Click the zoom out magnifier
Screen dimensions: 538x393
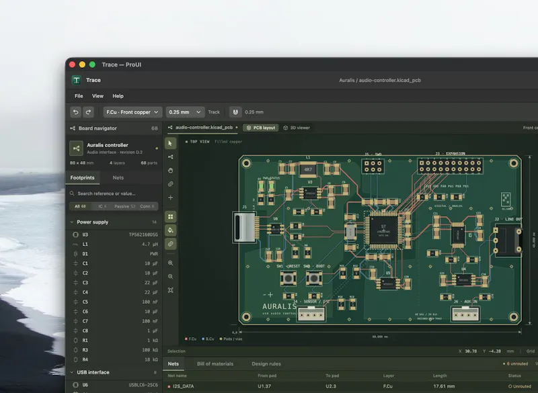click(171, 277)
